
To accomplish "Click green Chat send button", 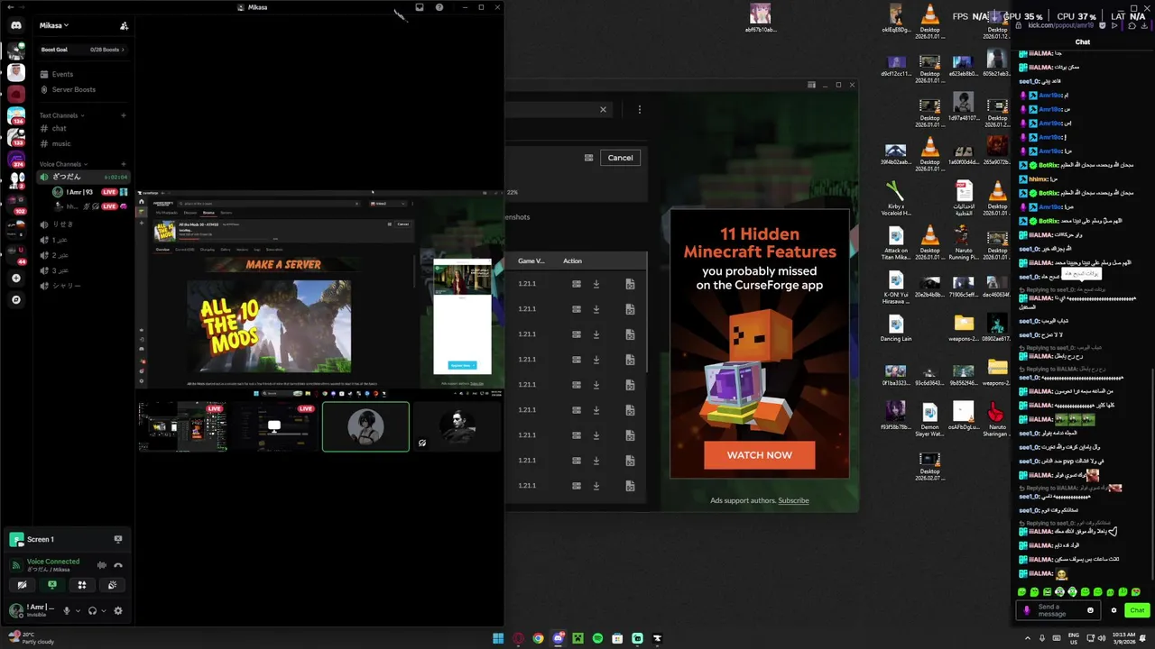I will coord(1136,610).
